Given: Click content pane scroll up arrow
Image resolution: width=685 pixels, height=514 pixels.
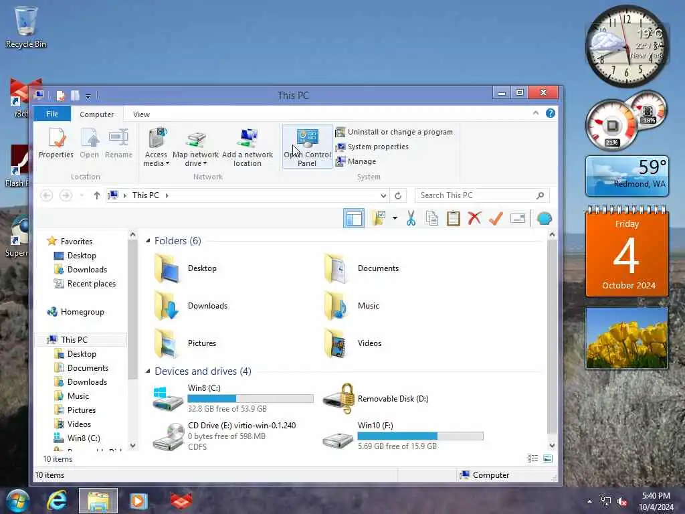Looking at the screenshot, I should click(552, 235).
